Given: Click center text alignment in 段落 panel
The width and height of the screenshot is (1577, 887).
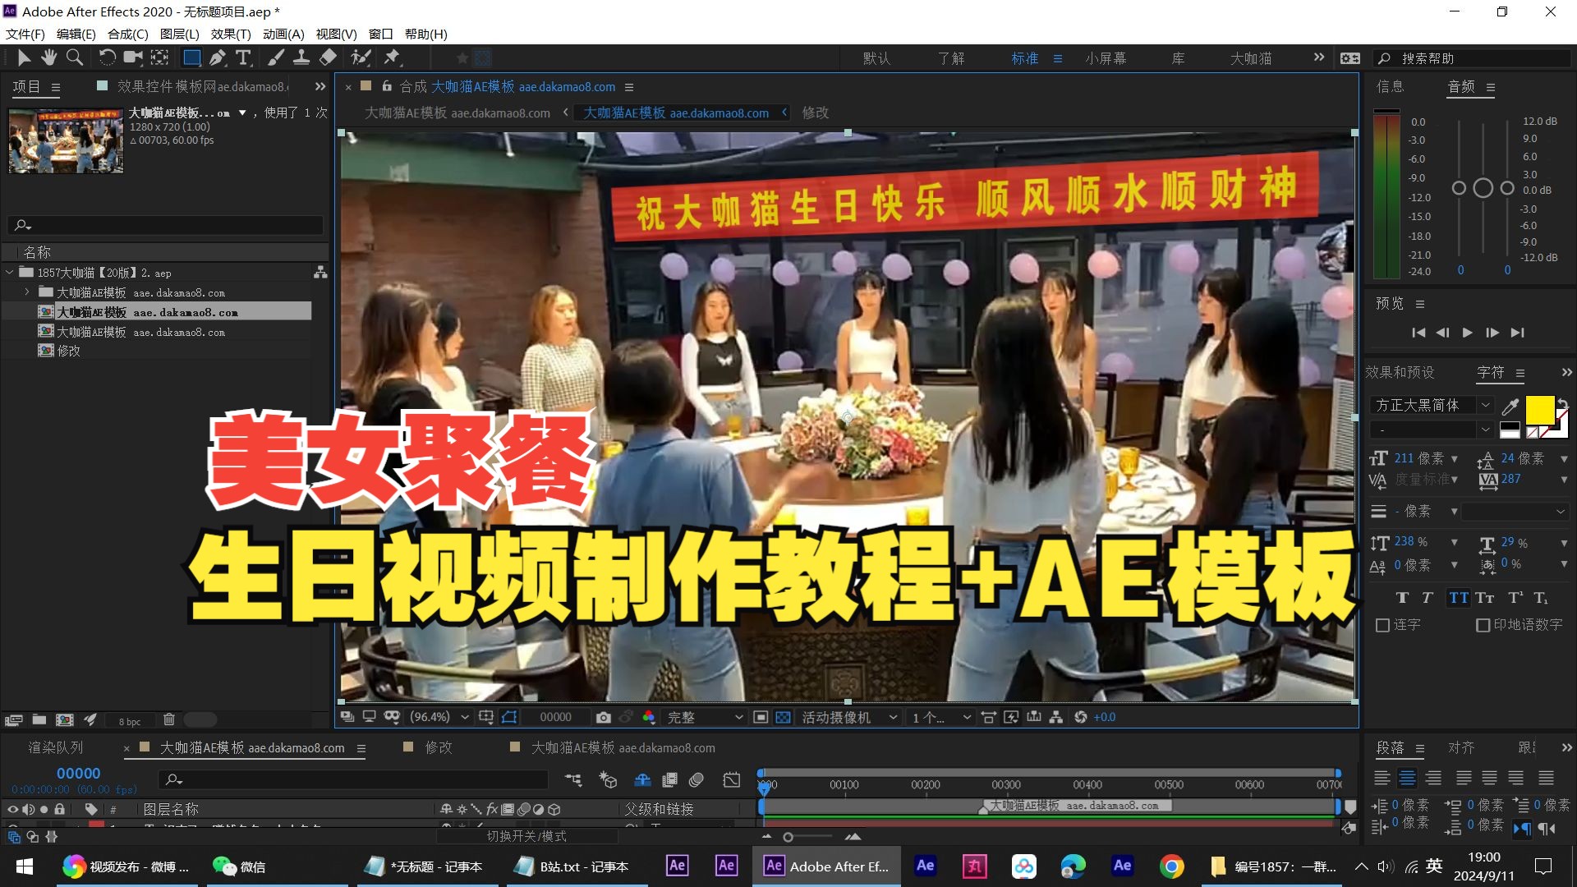Looking at the screenshot, I should [1408, 778].
